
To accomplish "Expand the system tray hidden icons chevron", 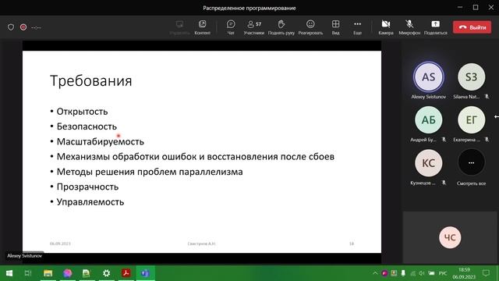I will click(x=375, y=273).
